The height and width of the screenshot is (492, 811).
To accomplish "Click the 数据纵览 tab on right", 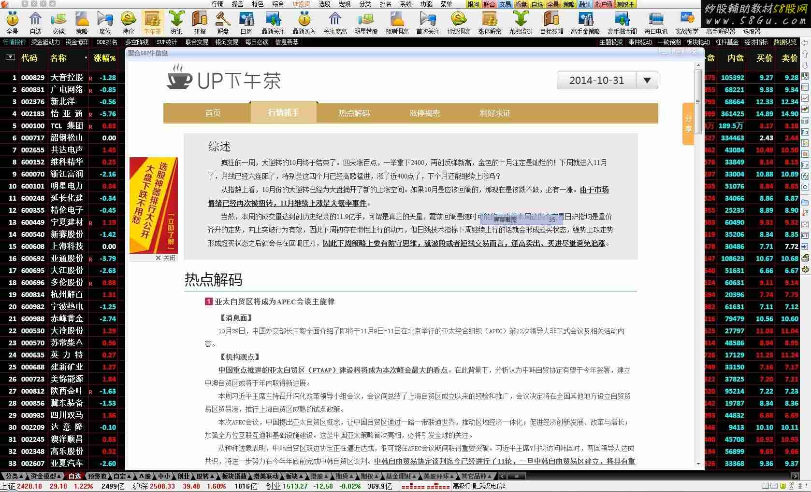I will [x=785, y=42].
